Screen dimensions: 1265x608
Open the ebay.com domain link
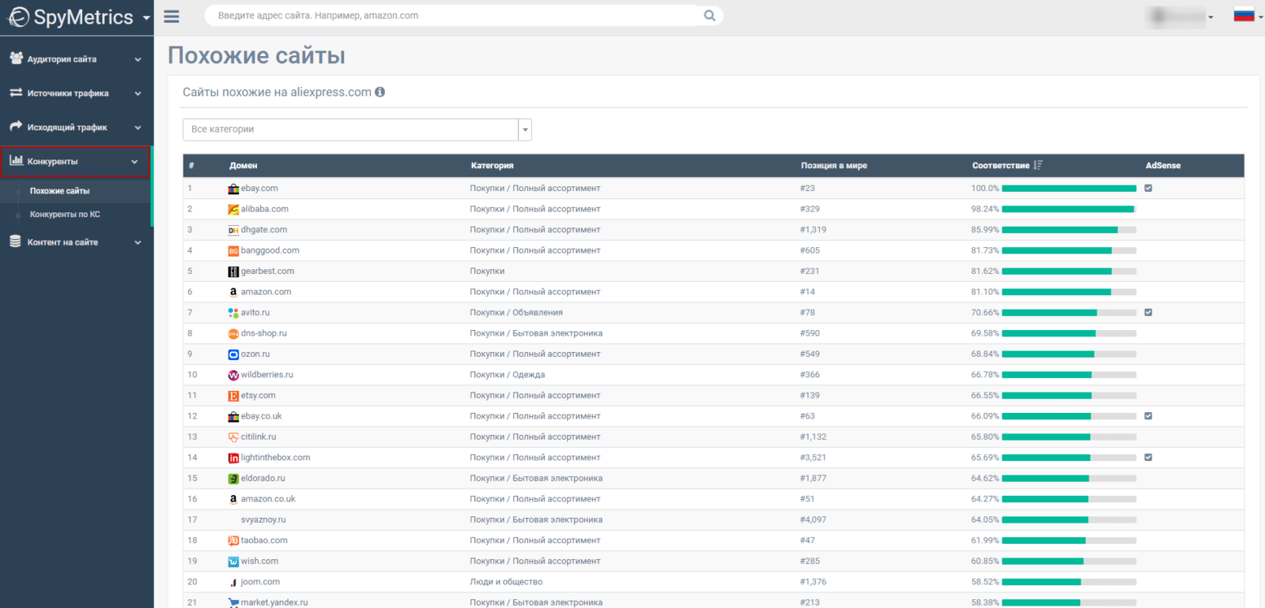coord(259,189)
